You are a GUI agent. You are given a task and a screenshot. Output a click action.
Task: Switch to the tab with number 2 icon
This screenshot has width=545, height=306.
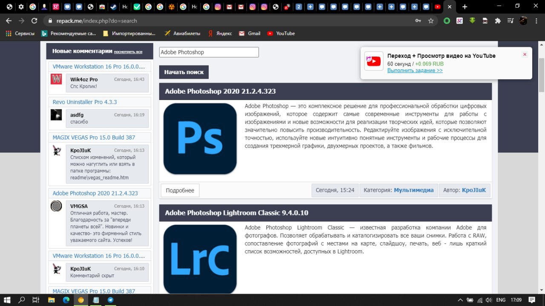tap(299, 7)
